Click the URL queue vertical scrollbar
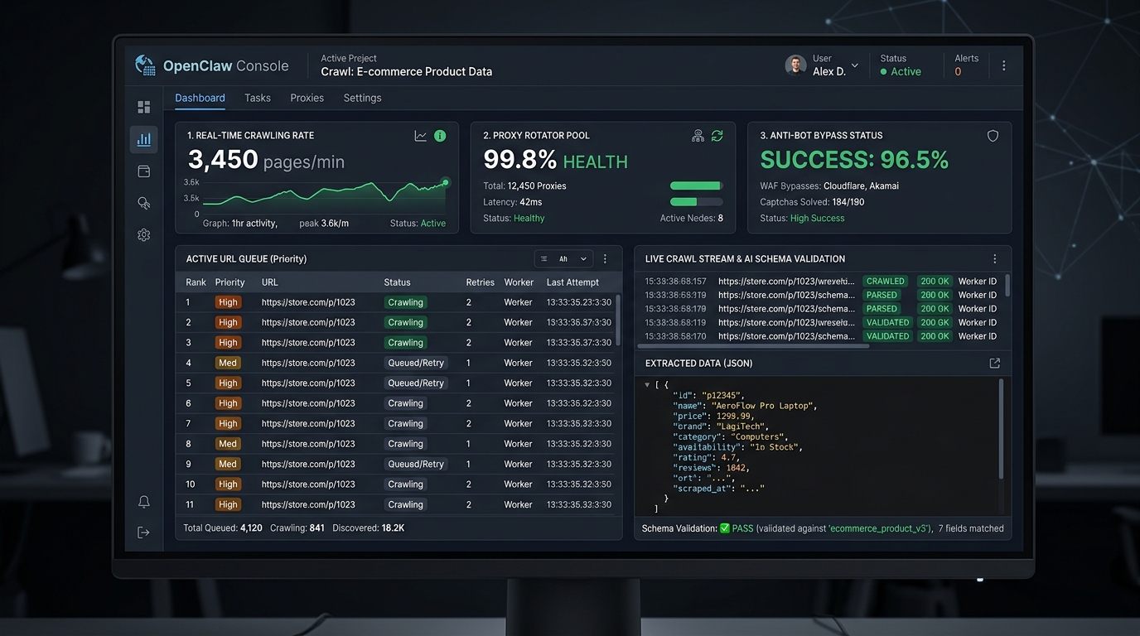The image size is (1140, 636). (618, 320)
